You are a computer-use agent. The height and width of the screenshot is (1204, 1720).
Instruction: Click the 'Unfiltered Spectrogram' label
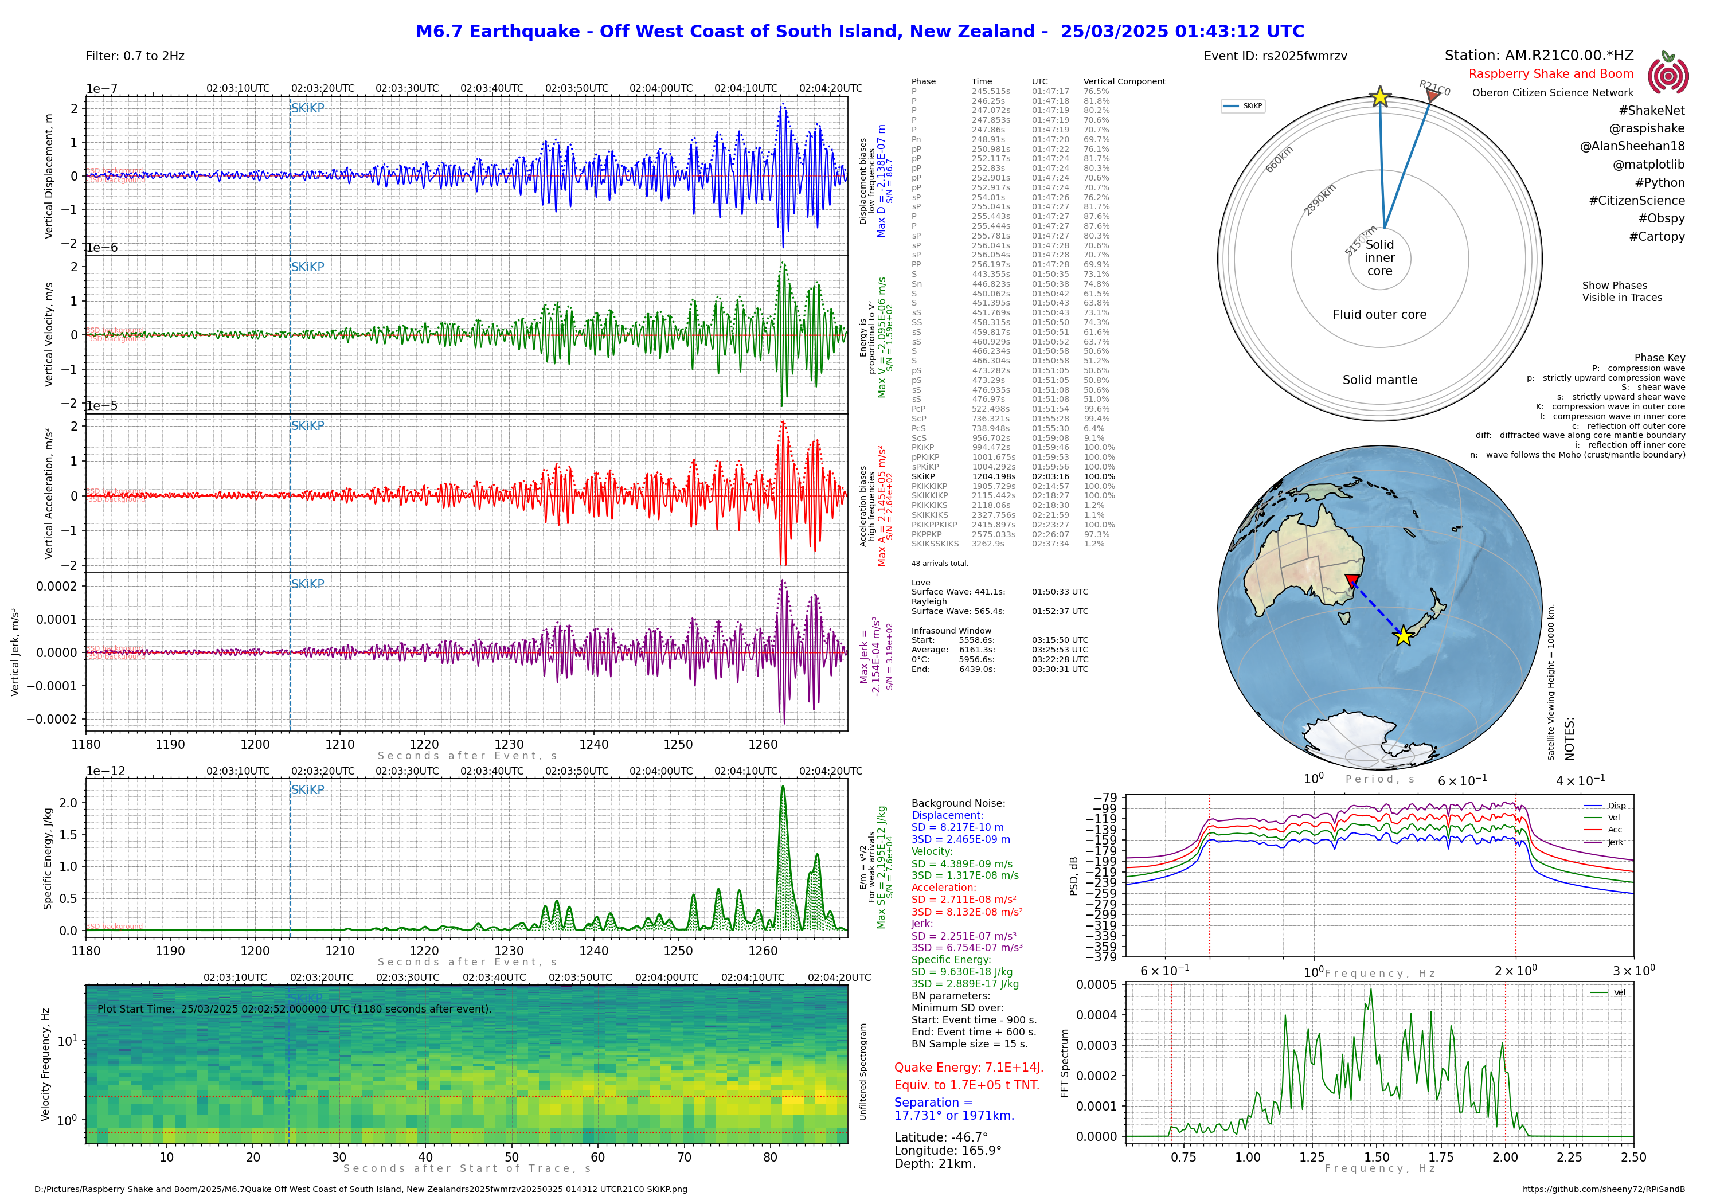click(862, 1072)
